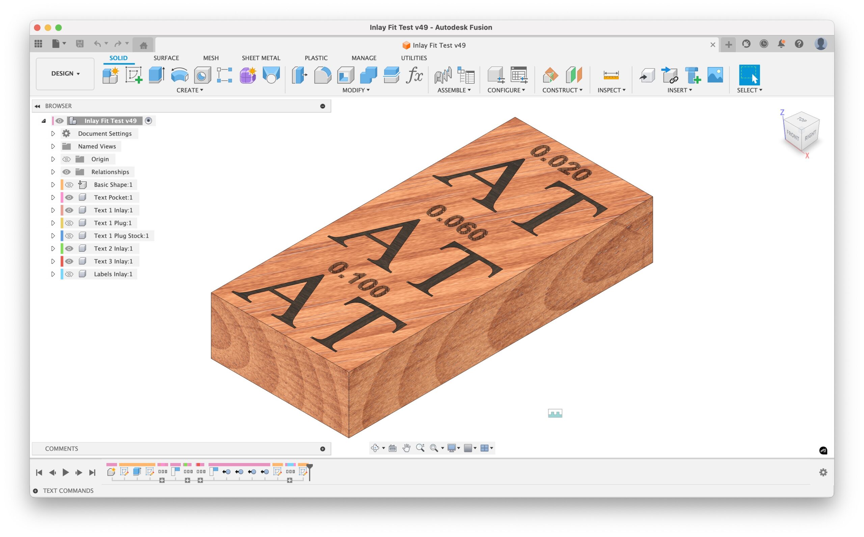Switch to the SURFACE tab
This screenshot has width=864, height=537.
pos(166,58)
